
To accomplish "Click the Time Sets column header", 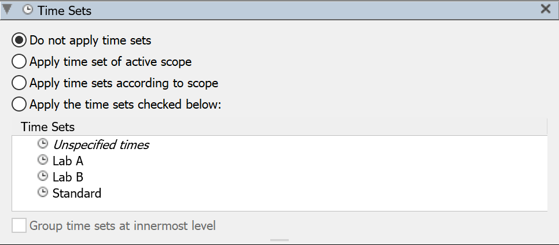I will tap(279, 127).
